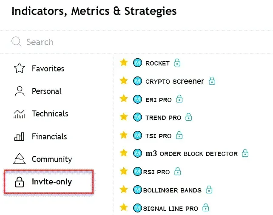
Task: Click the lock icon beside SIGNAL LINE PRO
Action: (x=206, y=208)
